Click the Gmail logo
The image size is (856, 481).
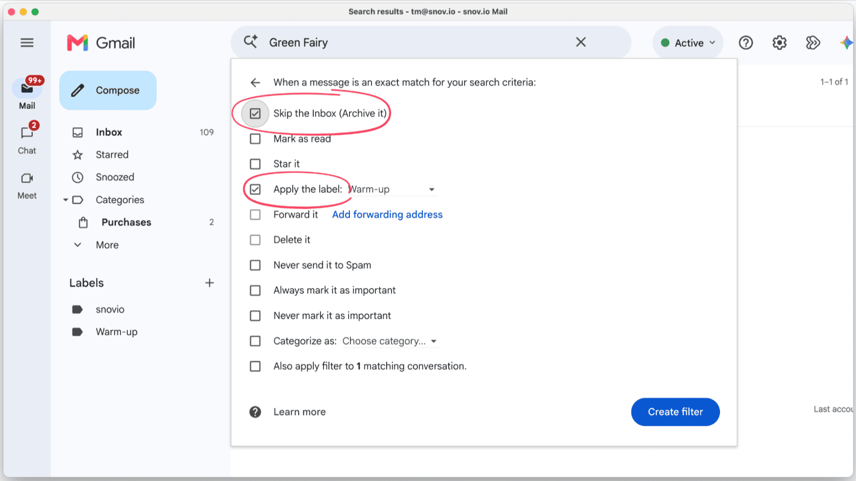(x=101, y=43)
